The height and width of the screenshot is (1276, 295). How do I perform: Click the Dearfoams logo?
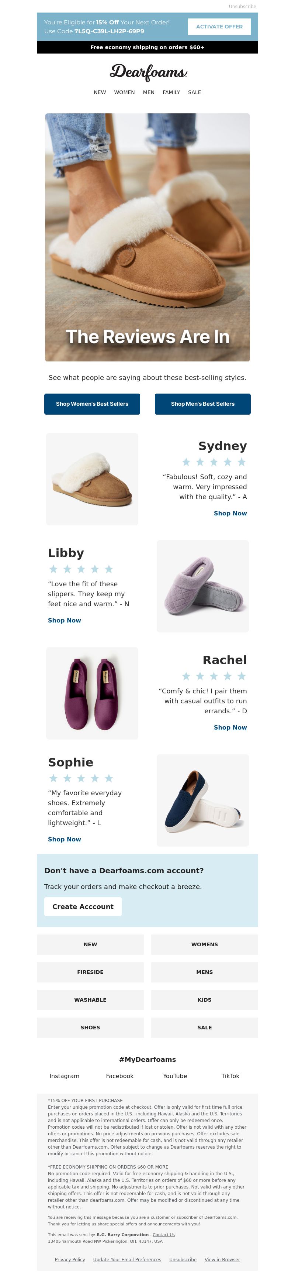point(148,72)
